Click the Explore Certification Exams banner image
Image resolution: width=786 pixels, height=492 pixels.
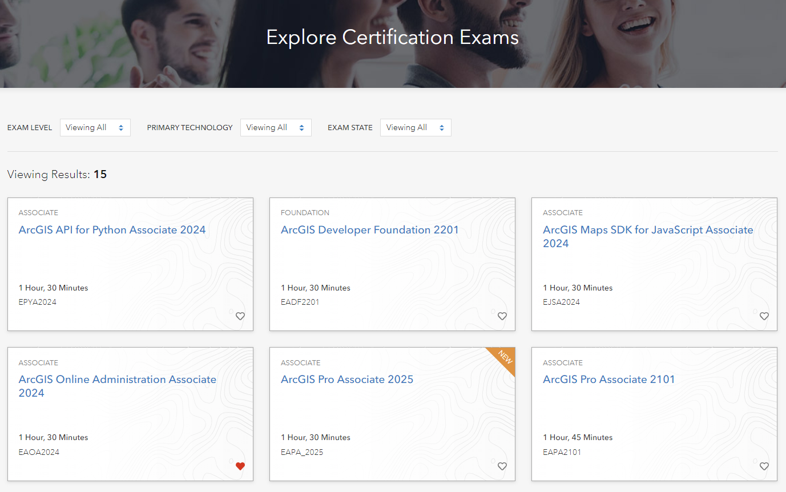[393, 43]
